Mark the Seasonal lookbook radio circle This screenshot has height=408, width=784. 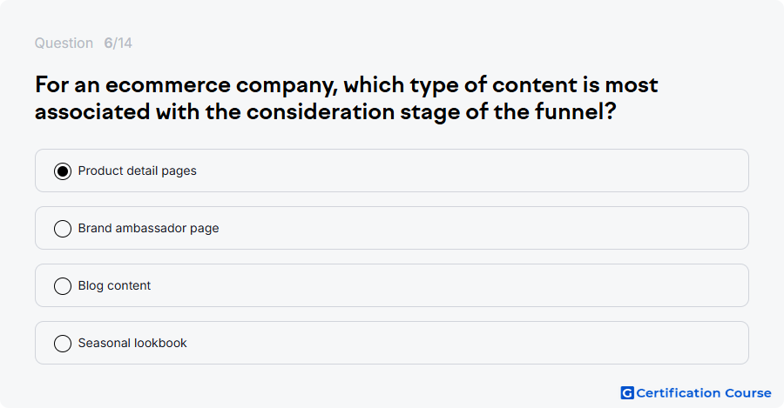click(x=63, y=344)
